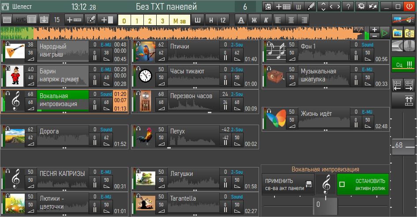Click the Н button in the toolbar

tap(211, 20)
